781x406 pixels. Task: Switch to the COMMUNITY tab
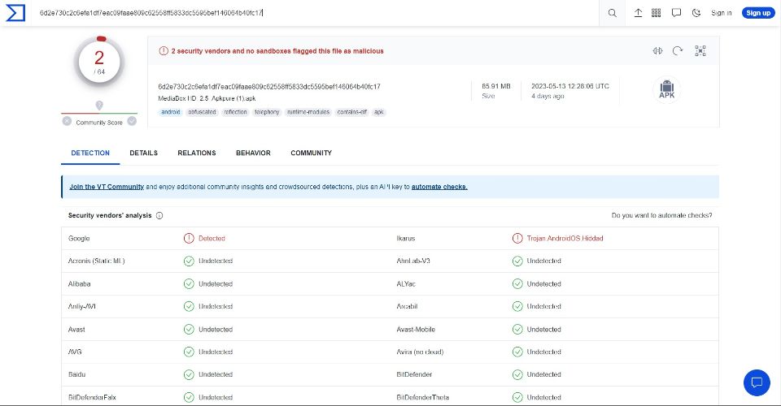coord(312,153)
